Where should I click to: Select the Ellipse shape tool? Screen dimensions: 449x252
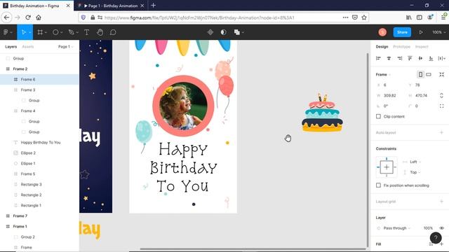(x=55, y=32)
